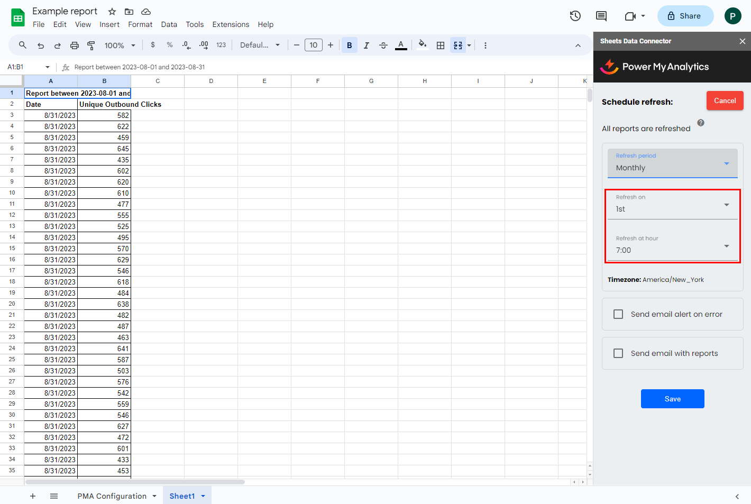Toggle bold formatting button
Image resolution: width=751 pixels, height=504 pixels.
click(x=349, y=45)
